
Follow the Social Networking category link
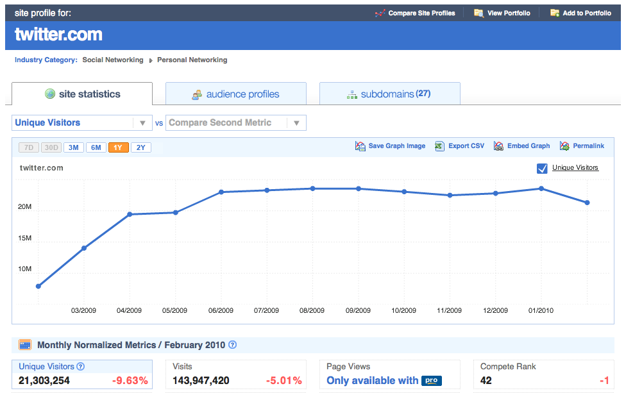point(113,60)
